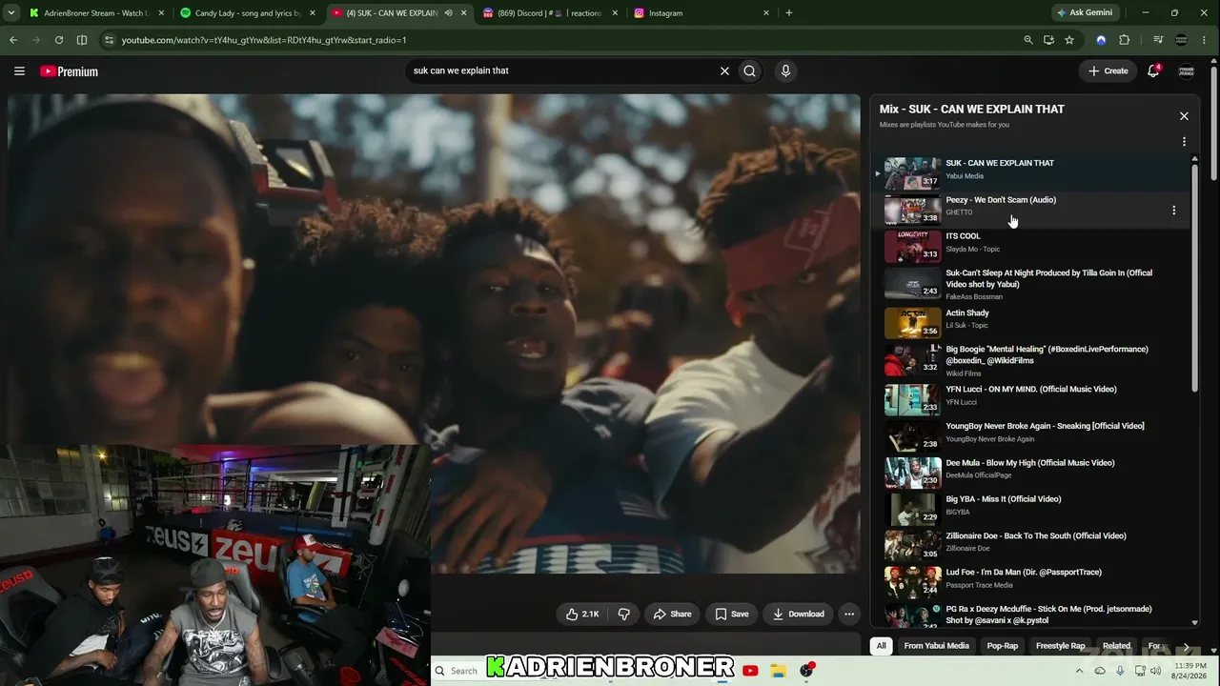This screenshot has width=1220, height=686.
Task: Click the taskbar microphone indicator
Action: 1120,671
